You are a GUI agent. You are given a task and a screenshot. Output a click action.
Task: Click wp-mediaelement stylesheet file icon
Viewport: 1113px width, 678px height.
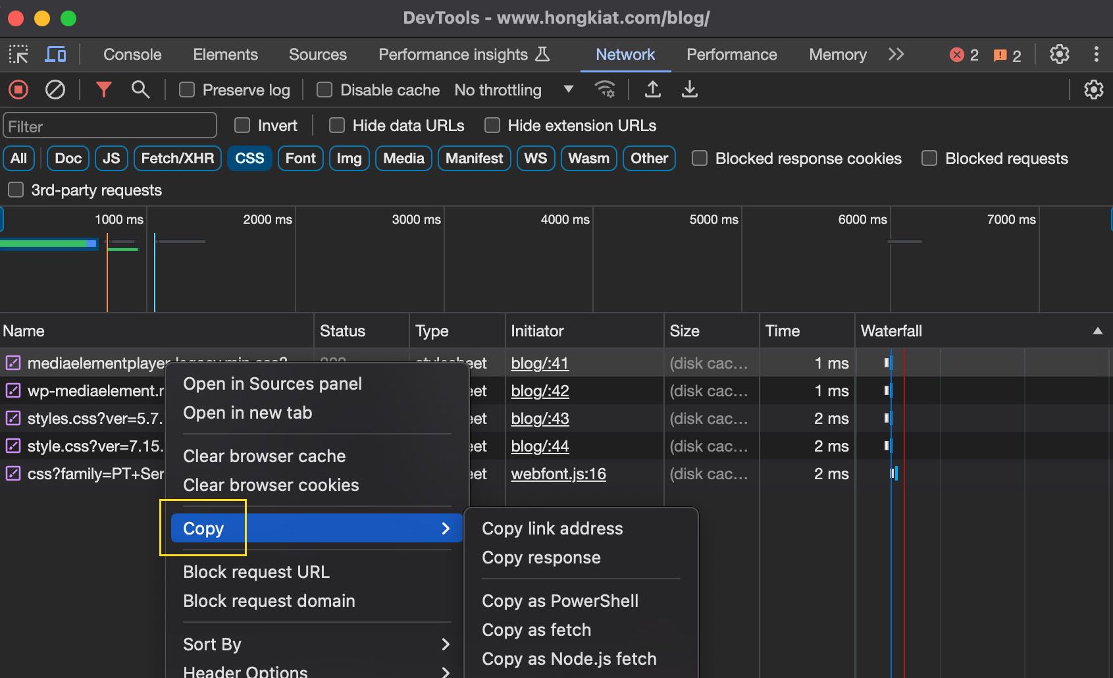click(x=13, y=390)
